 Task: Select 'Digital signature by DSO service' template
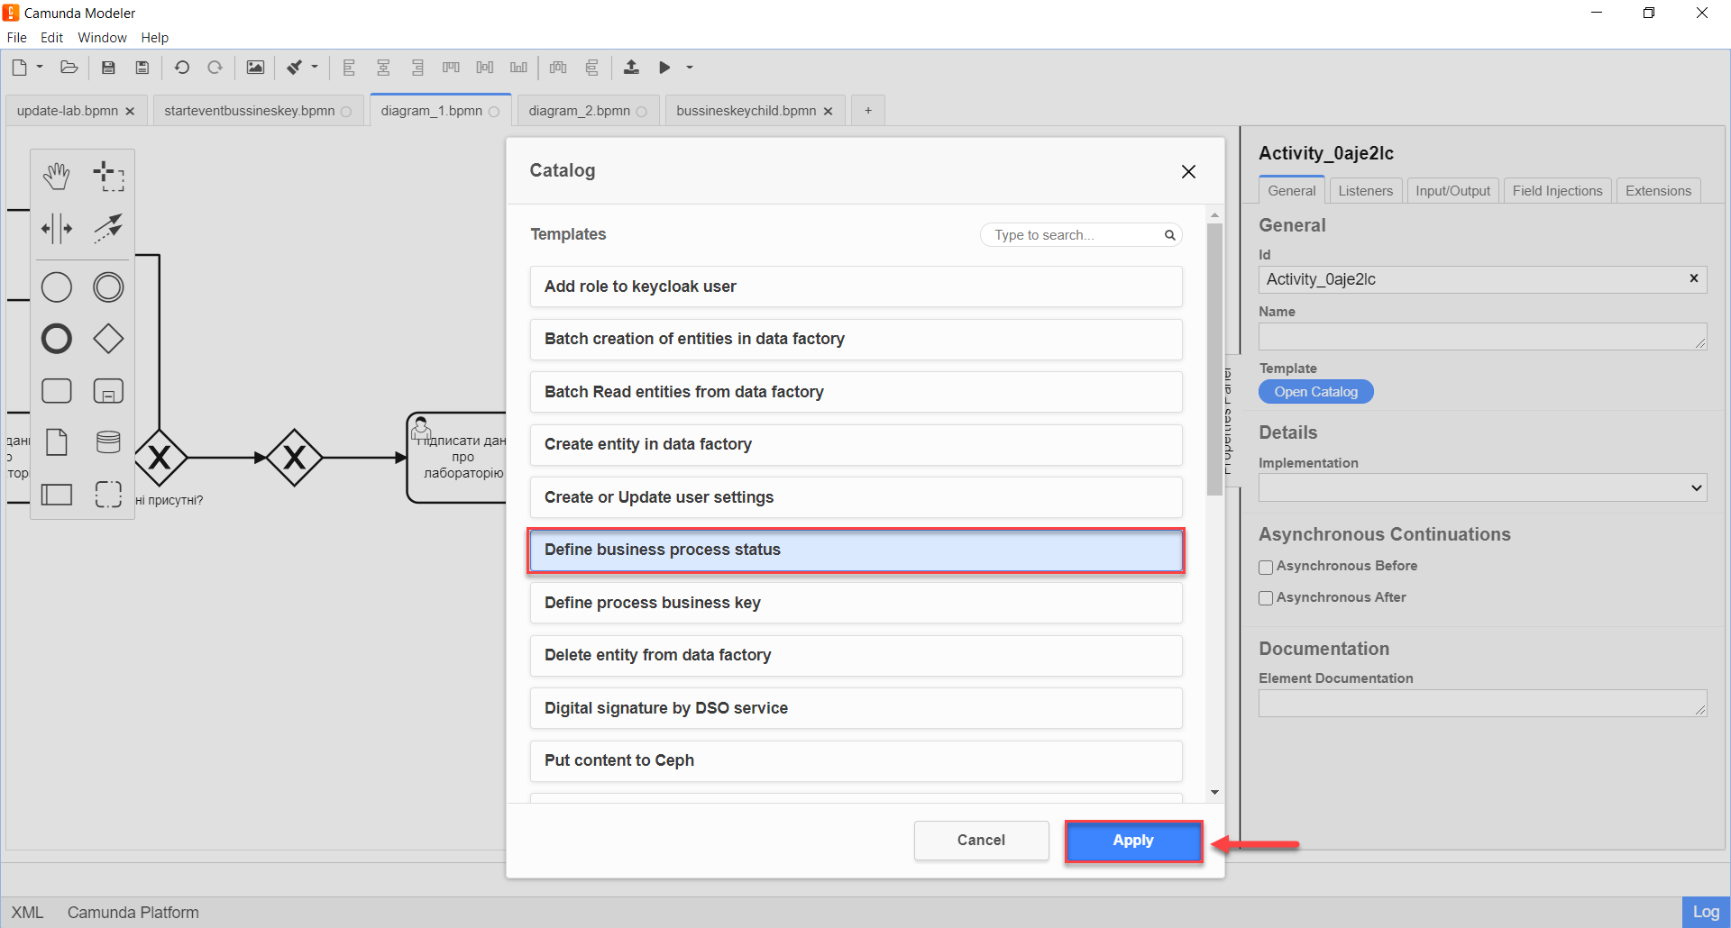click(856, 708)
